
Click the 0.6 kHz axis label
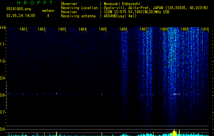[3, 129]
